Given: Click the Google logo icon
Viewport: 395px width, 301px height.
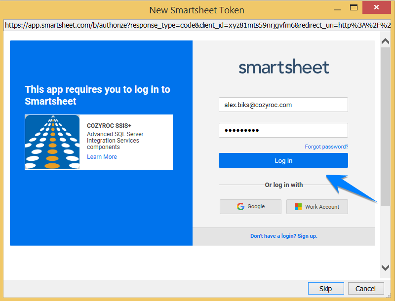Looking at the screenshot, I should pyautogui.click(x=240, y=207).
